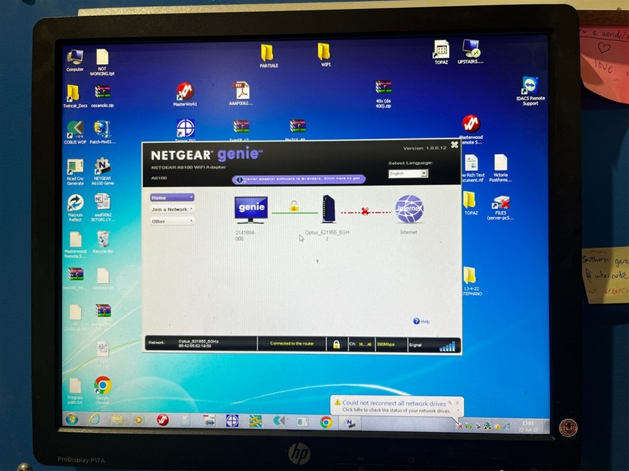Open the Help link

click(422, 321)
